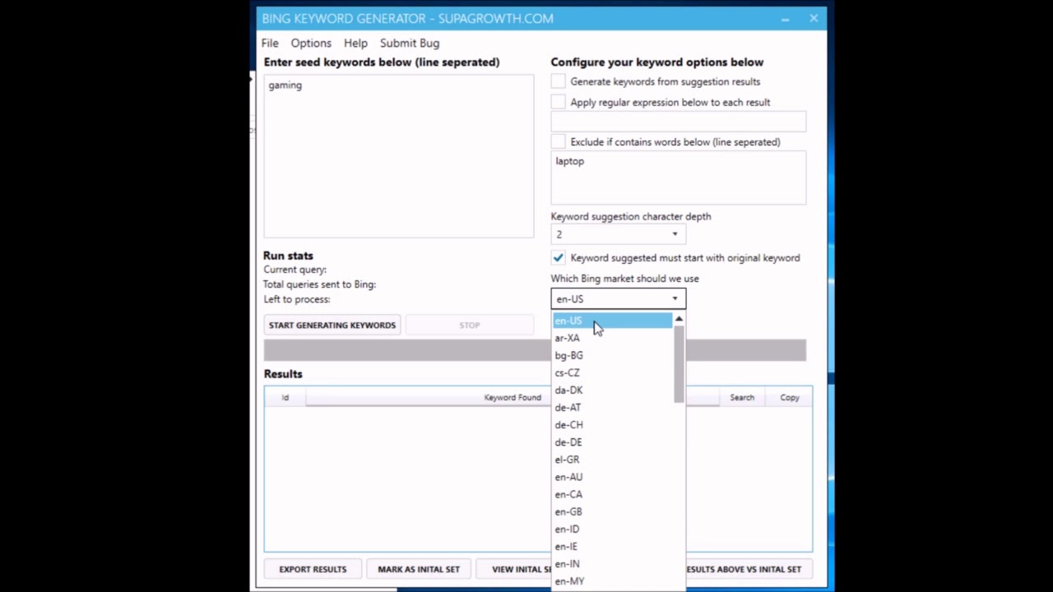Select en-GB in the market list
This screenshot has height=592, width=1053.
(613, 511)
